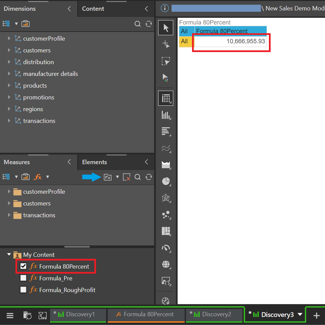Expand transactions measures folder

[9, 215]
